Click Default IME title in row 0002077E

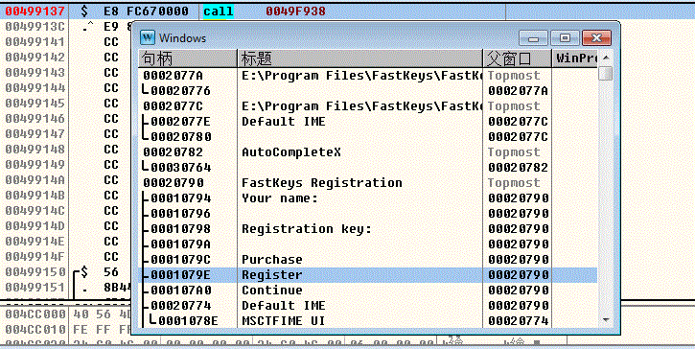pos(284,122)
